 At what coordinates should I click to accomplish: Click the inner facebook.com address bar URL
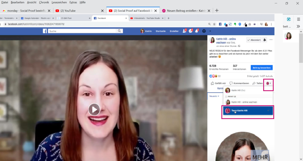[x=36, y=24]
